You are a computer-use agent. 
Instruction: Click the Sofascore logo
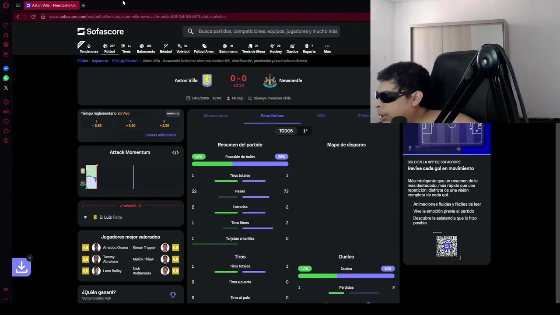pyautogui.click(x=101, y=31)
